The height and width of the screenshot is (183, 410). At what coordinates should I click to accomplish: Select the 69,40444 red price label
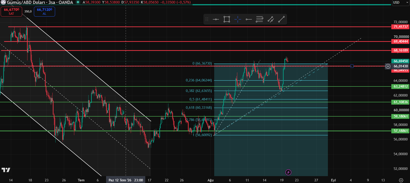[x=400, y=41]
